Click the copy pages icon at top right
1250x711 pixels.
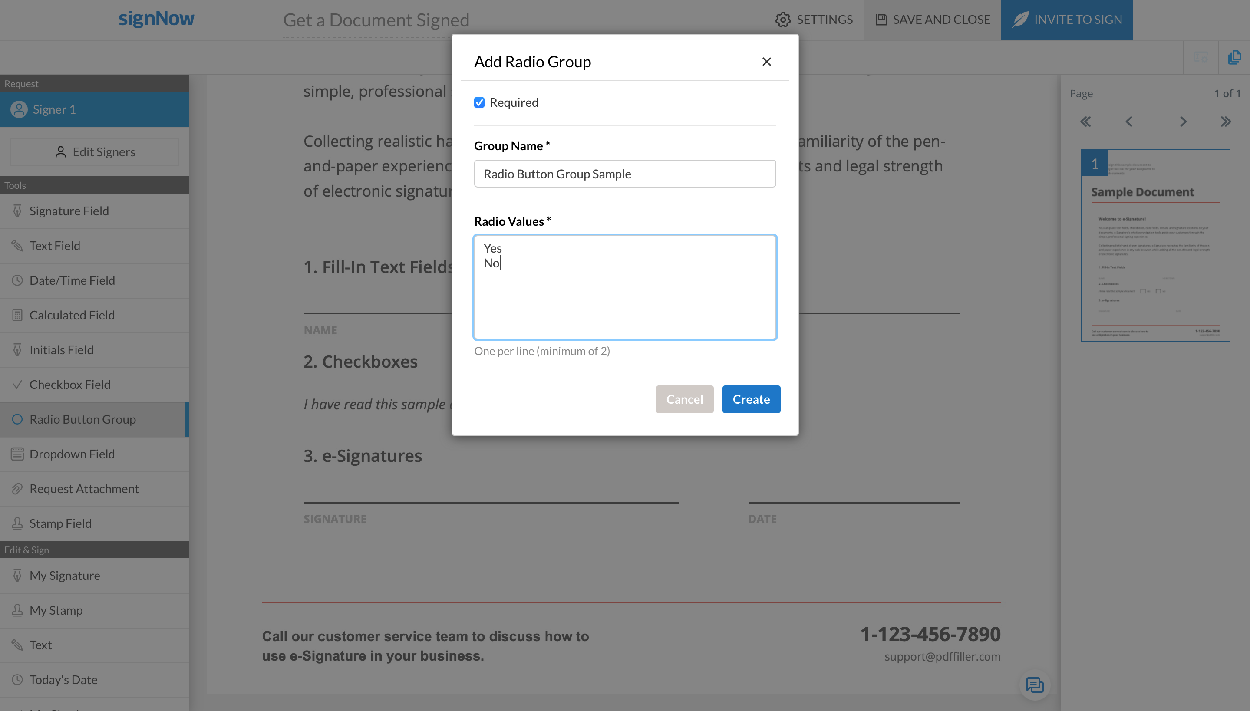1234,57
